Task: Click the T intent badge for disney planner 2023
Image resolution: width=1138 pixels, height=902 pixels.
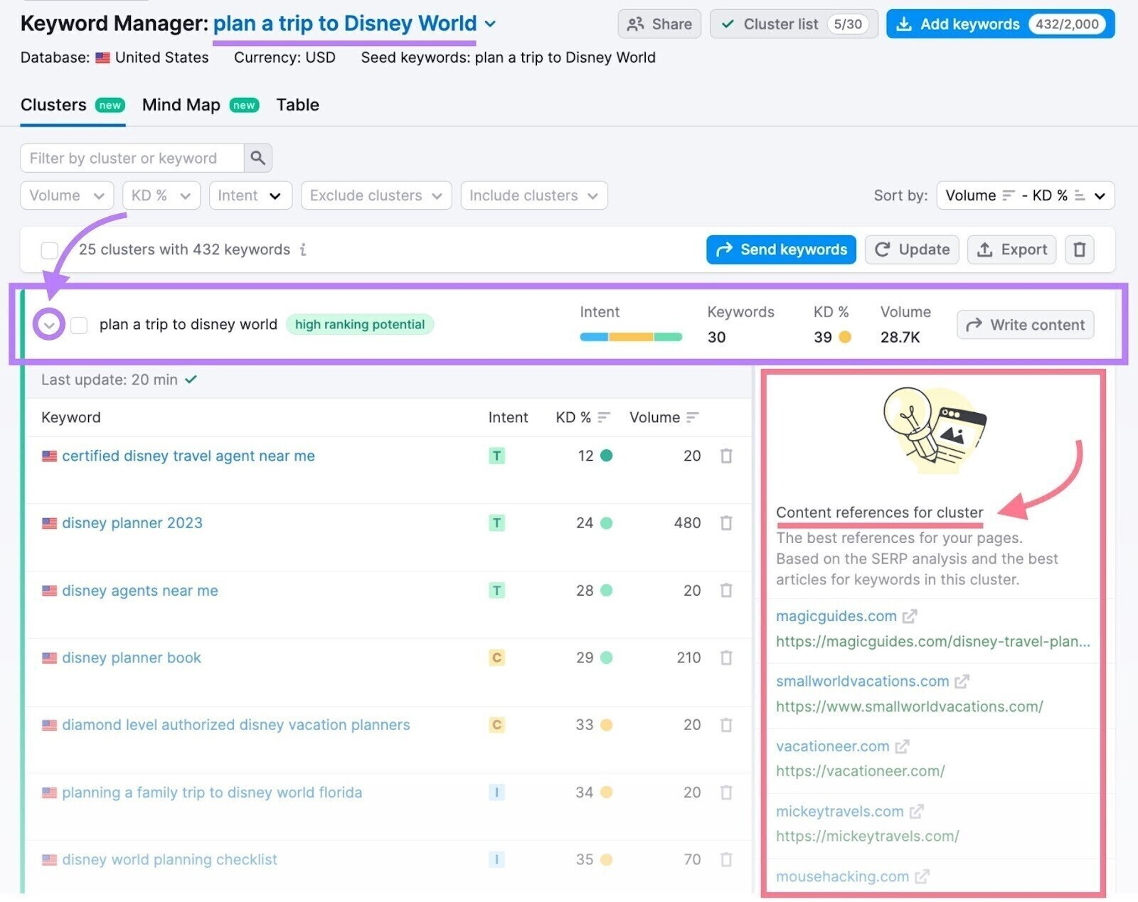Action: click(496, 523)
